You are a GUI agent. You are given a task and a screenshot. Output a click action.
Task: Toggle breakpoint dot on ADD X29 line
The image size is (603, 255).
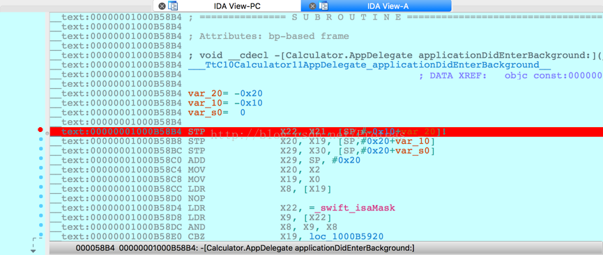[40, 158]
